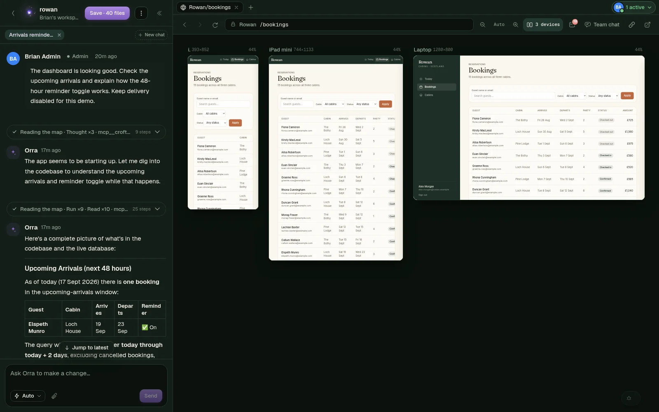Click Brian Admin's avatar in chat
Image resolution: width=659 pixels, height=412 pixels.
pos(13,59)
